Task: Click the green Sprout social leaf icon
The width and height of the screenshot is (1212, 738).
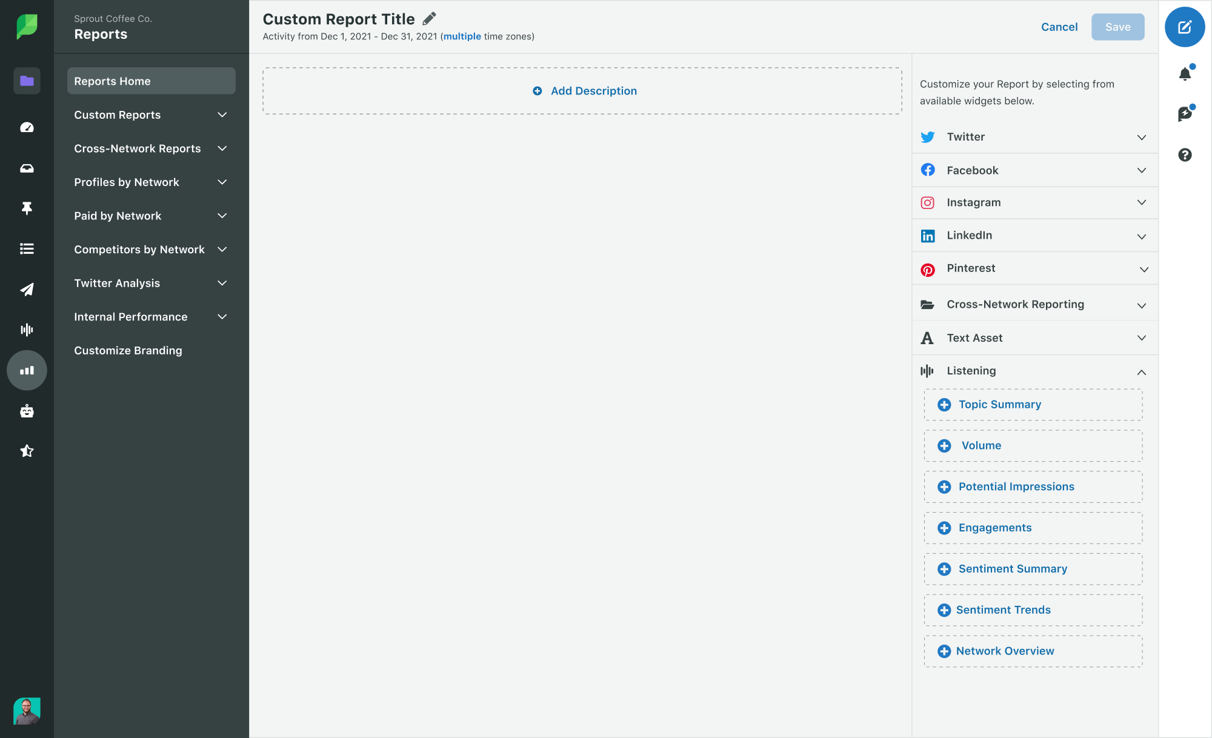Action: pos(26,26)
